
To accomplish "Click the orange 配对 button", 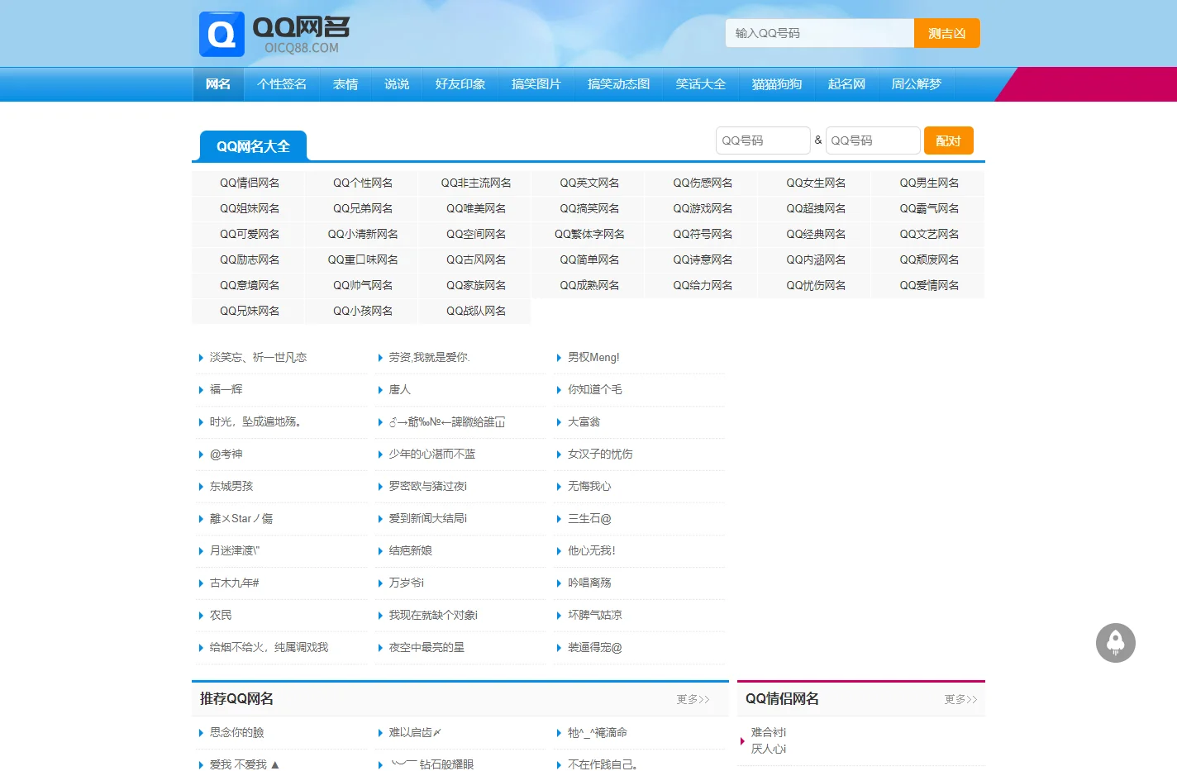I will [x=949, y=140].
